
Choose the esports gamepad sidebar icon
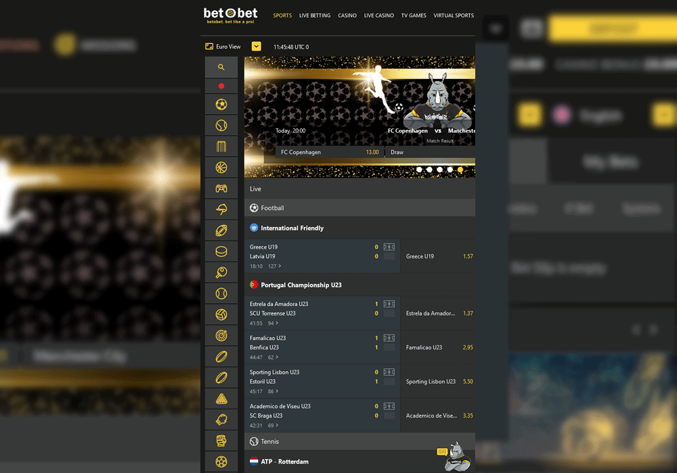[221, 189]
